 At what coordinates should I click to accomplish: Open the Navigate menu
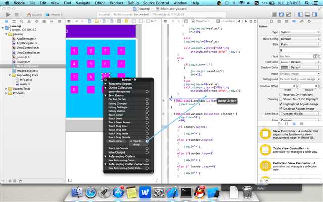point(83,3)
